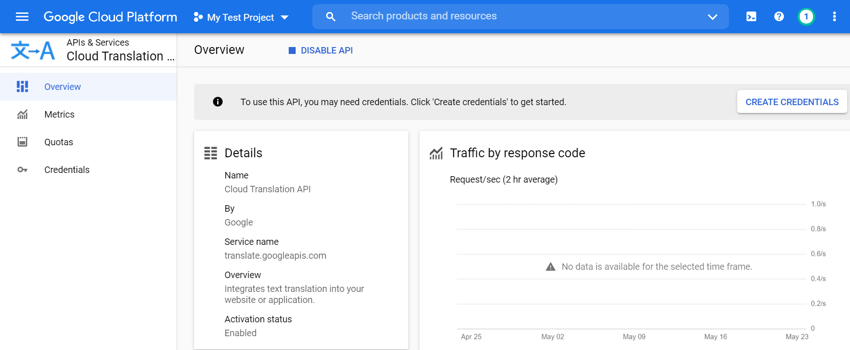The image size is (850, 350).
Task: Click the Traffic by response code heading
Action: [x=517, y=153]
